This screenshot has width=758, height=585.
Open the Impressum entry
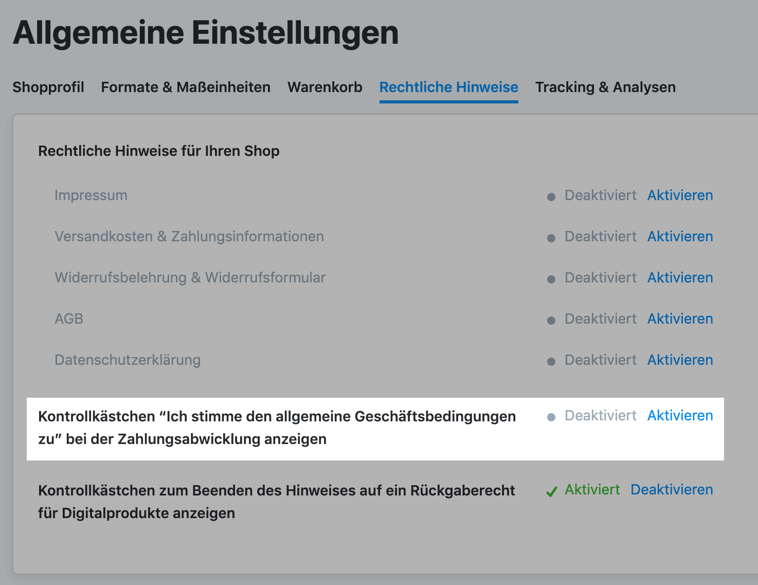(x=91, y=196)
